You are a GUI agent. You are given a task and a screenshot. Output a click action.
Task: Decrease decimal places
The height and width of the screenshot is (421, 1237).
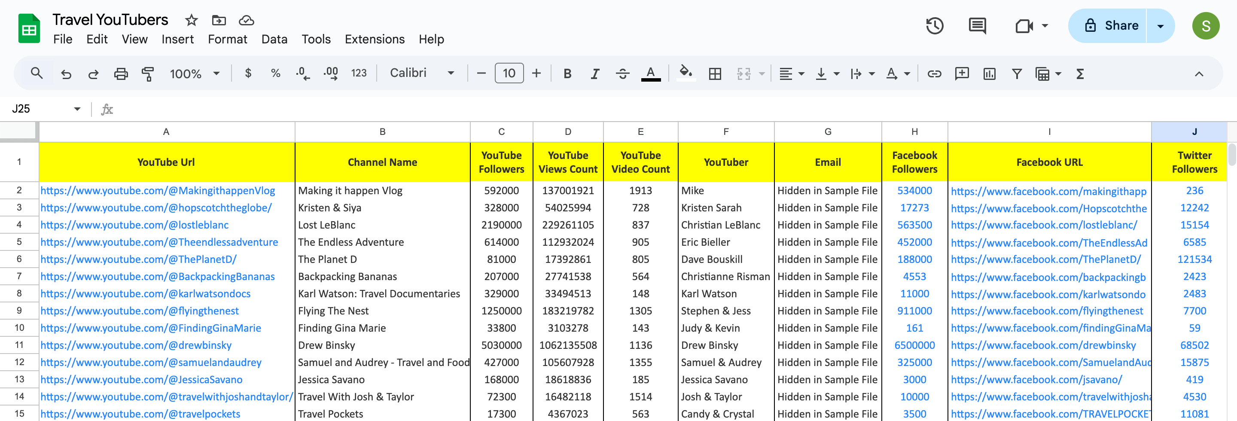click(302, 73)
